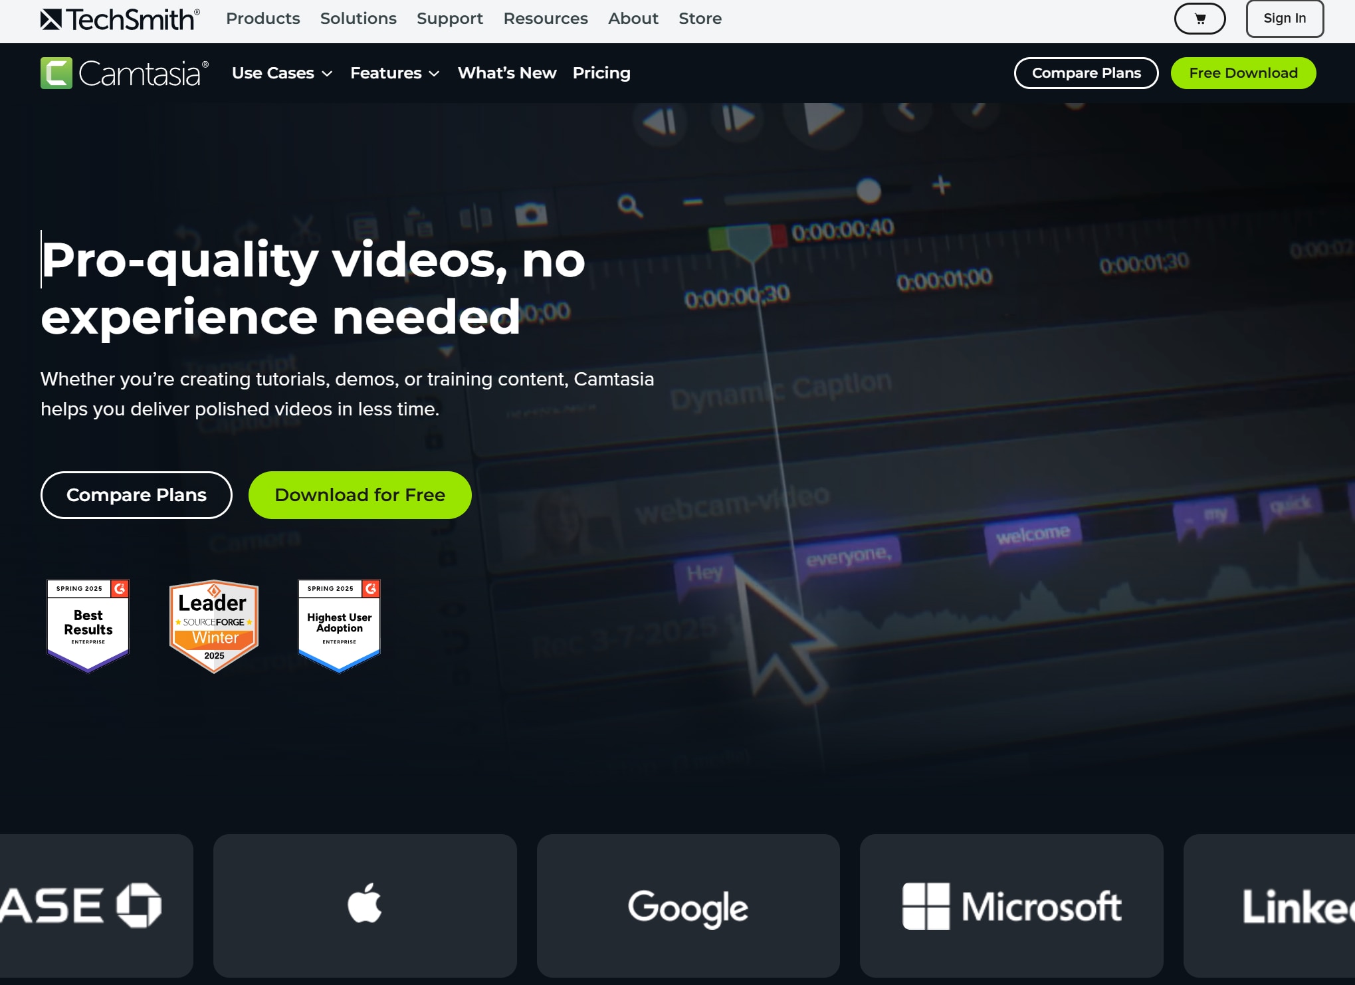Click Compare Plans below the hero text

click(x=136, y=495)
